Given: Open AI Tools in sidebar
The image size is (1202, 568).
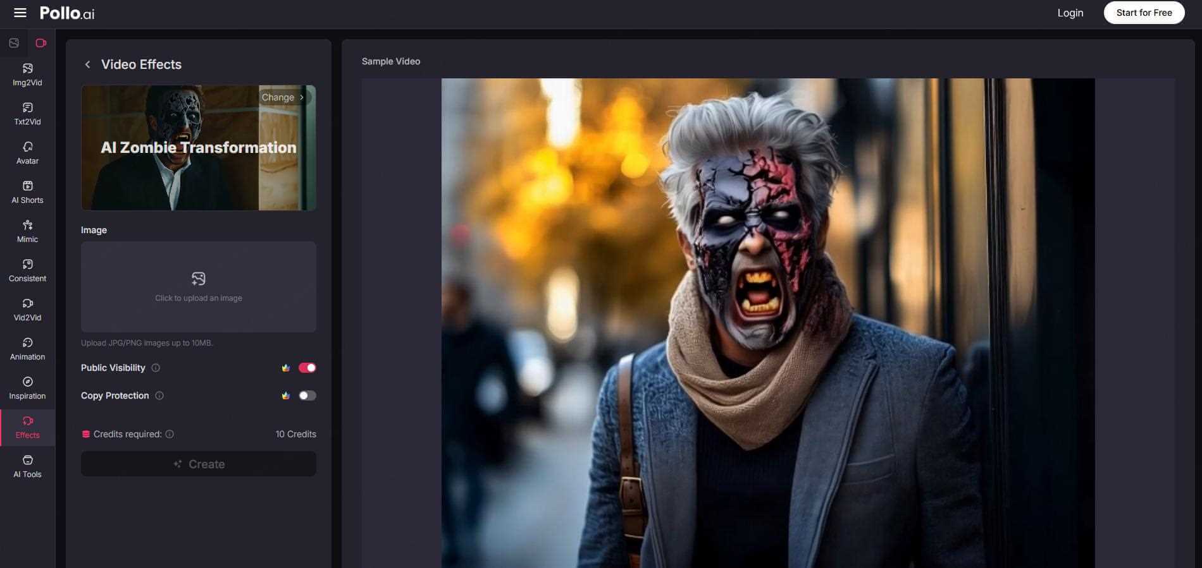Looking at the screenshot, I should [x=27, y=466].
